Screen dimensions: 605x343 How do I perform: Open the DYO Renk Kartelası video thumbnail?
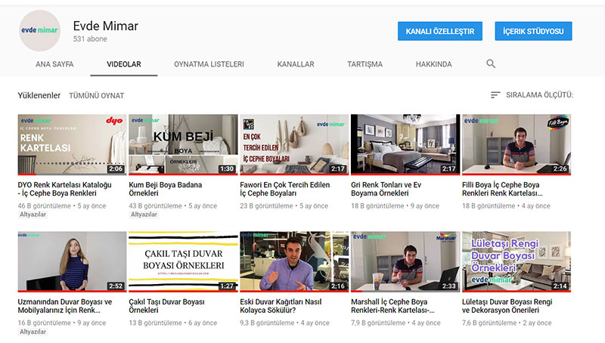click(x=72, y=144)
